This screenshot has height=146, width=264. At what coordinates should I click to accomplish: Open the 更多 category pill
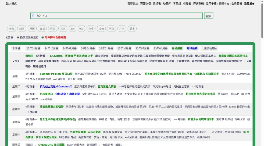coord(131,29)
